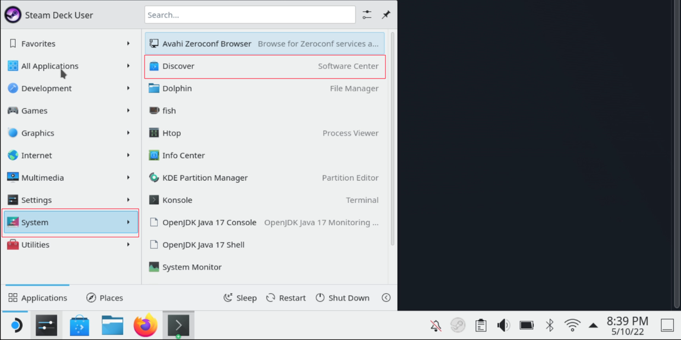Open Konsole terminal entry
This screenshot has width=681, height=340.
tap(265, 200)
